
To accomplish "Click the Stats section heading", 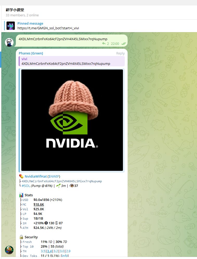I will pyautogui.click(x=29, y=195).
